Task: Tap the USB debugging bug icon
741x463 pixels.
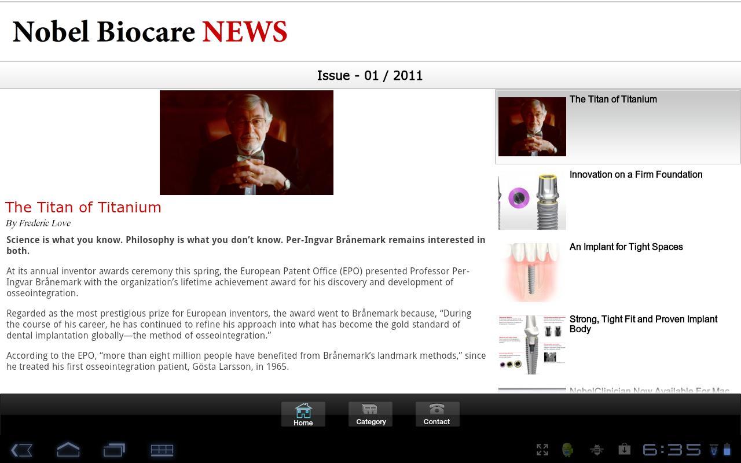Action: click(x=596, y=450)
